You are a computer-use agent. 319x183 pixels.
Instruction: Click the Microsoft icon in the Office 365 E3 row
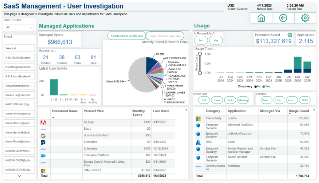(x=43, y=171)
